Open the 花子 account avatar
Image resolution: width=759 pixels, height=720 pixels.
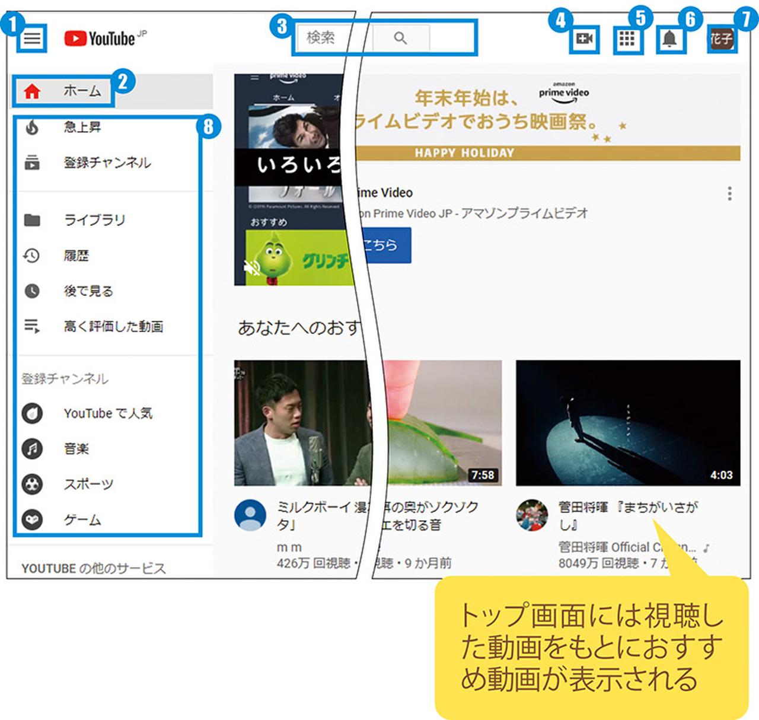[x=721, y=39]
